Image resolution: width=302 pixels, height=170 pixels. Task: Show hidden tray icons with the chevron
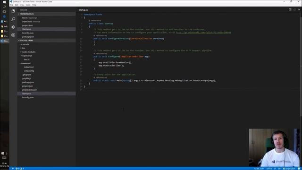7,153
